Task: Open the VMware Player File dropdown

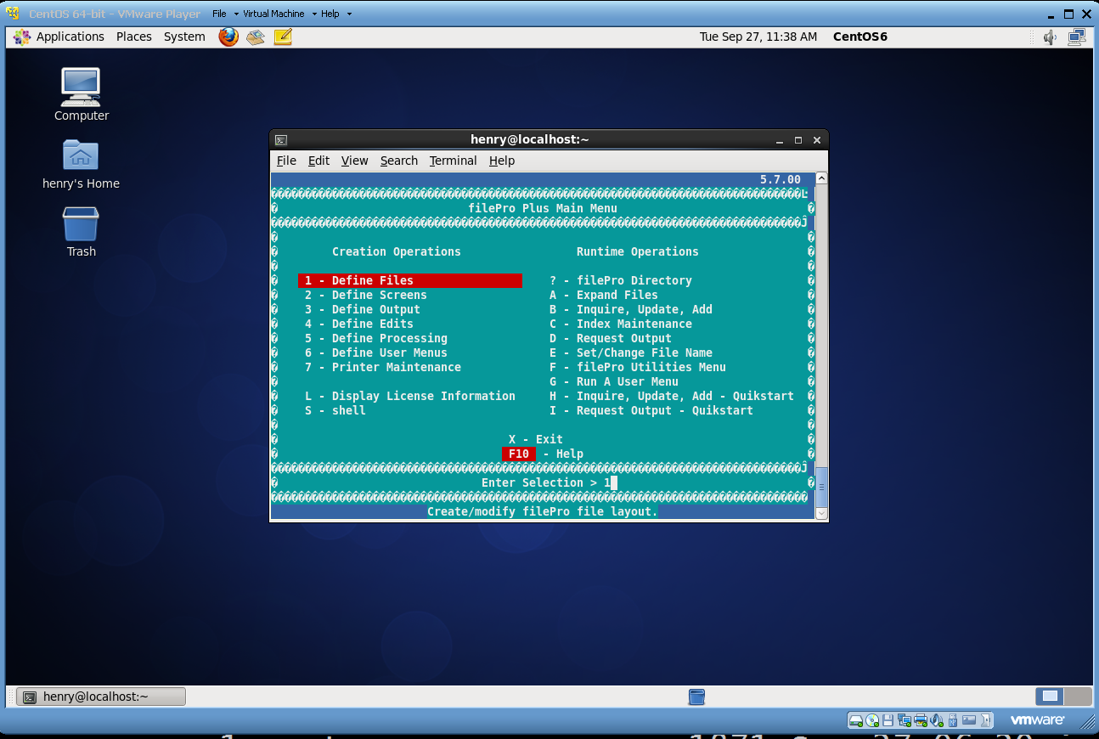Action: point(223,14)
